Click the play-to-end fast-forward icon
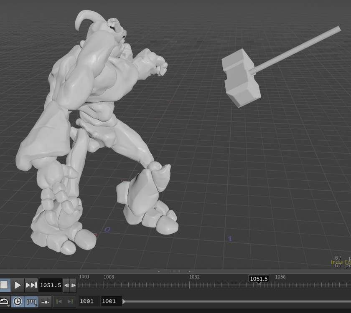Image resolution: width=351 pixels, height=313 pixels. [31, 285]
